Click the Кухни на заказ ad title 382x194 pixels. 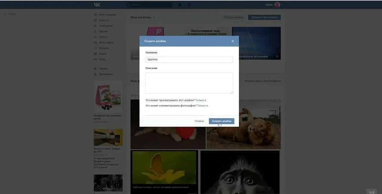click(x=107, y=150)
